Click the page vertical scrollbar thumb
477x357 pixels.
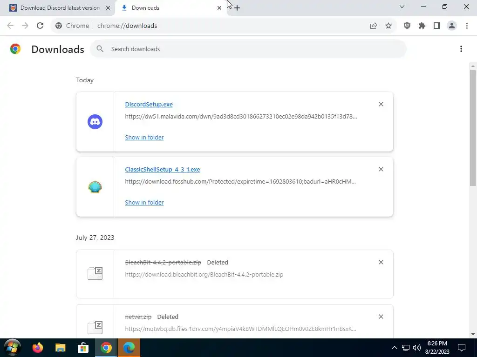coord(473,127)
